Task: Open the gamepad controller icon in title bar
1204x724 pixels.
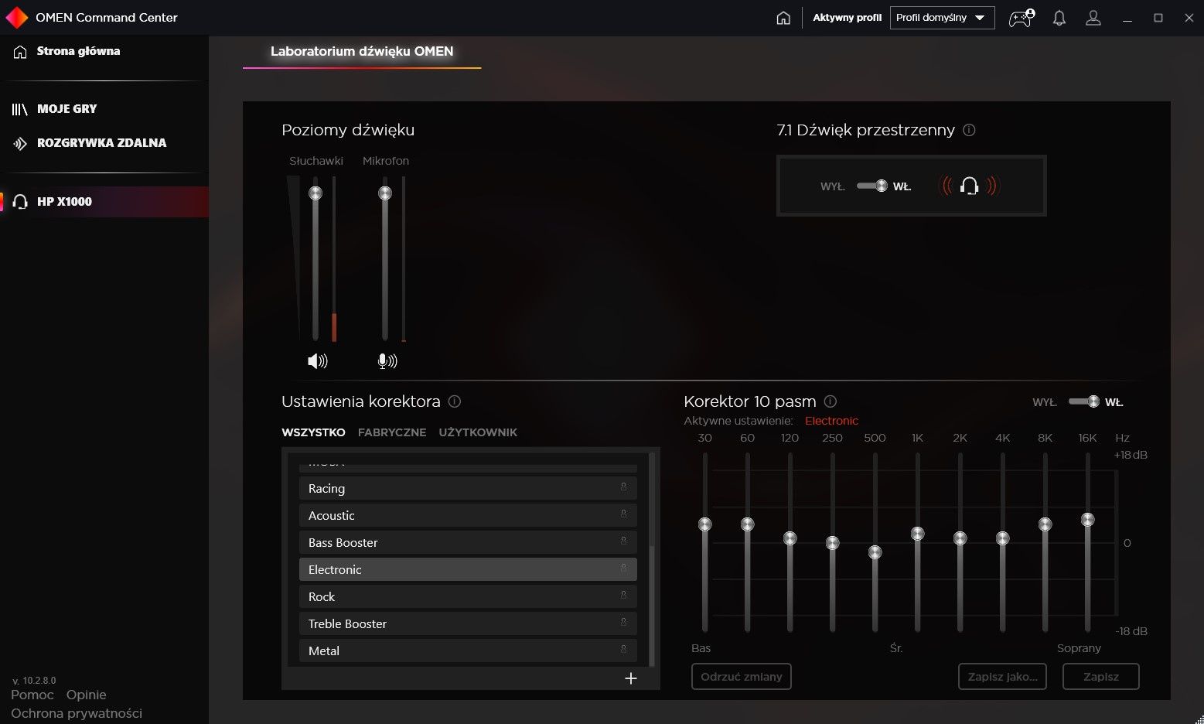Action: click(x=1022, y=18)
